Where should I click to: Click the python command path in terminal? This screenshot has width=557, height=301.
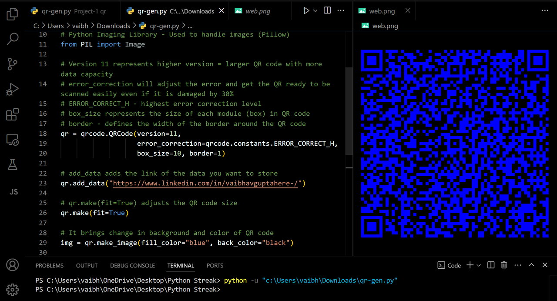pos(330,281)
